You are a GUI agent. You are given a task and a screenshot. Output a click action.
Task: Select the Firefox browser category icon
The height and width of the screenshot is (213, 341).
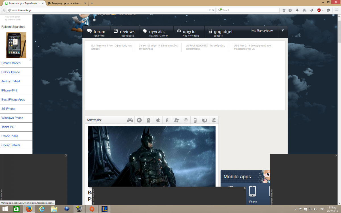204,120
